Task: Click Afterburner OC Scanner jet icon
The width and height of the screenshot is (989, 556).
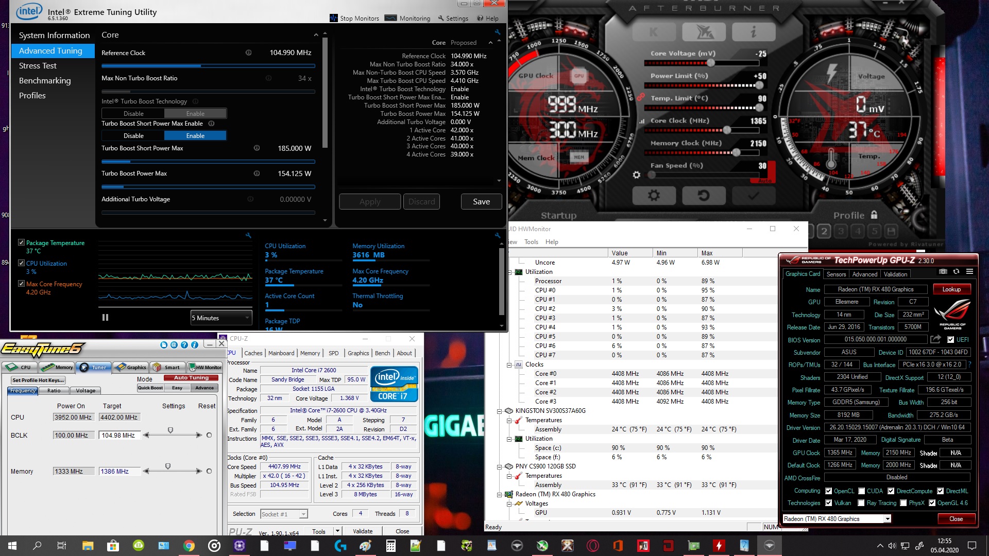Action: 703,32
